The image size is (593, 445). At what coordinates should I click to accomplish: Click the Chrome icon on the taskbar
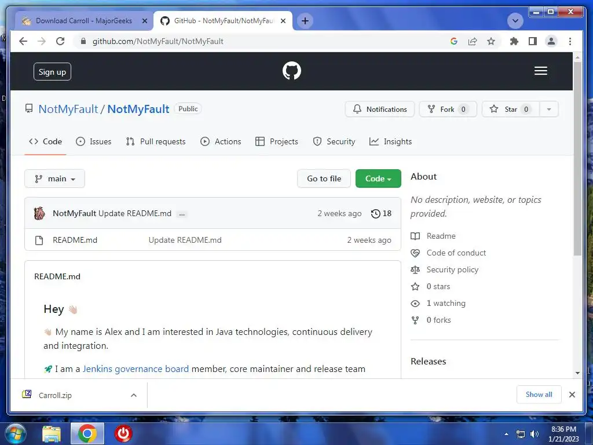[x=87, y=434]
